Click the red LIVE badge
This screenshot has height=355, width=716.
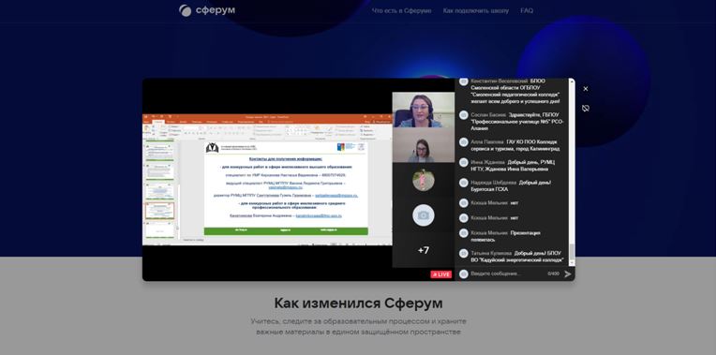pyautogui.click(x=440, y=274)
